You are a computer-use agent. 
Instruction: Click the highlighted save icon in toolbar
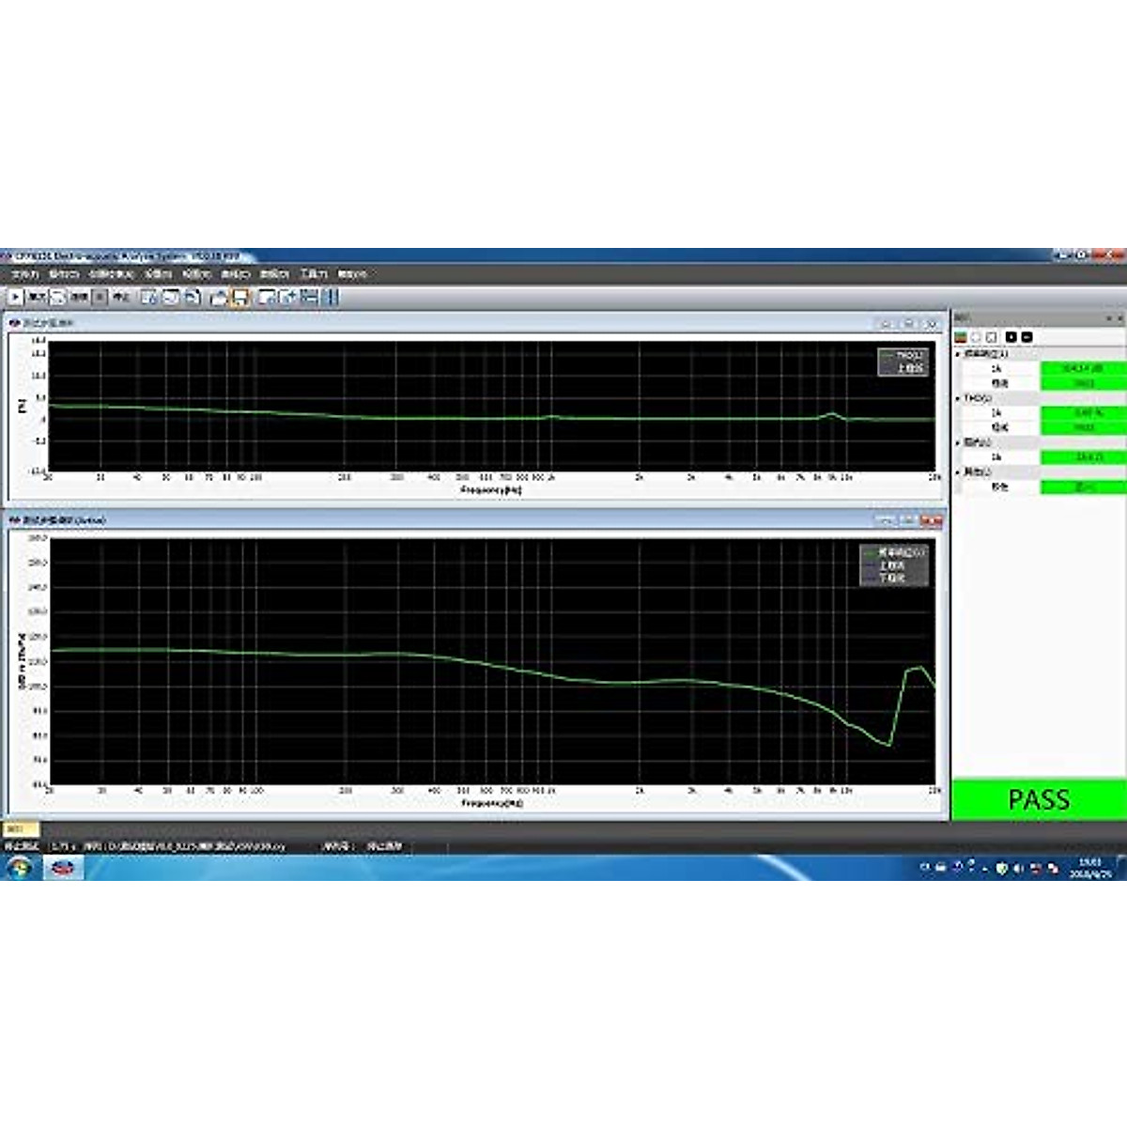[x=239, y=297]
